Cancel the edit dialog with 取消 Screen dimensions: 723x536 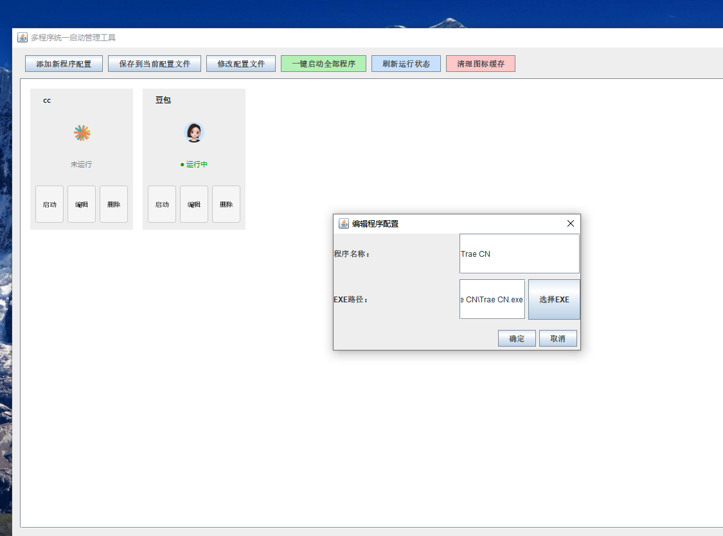click(558, 338)
